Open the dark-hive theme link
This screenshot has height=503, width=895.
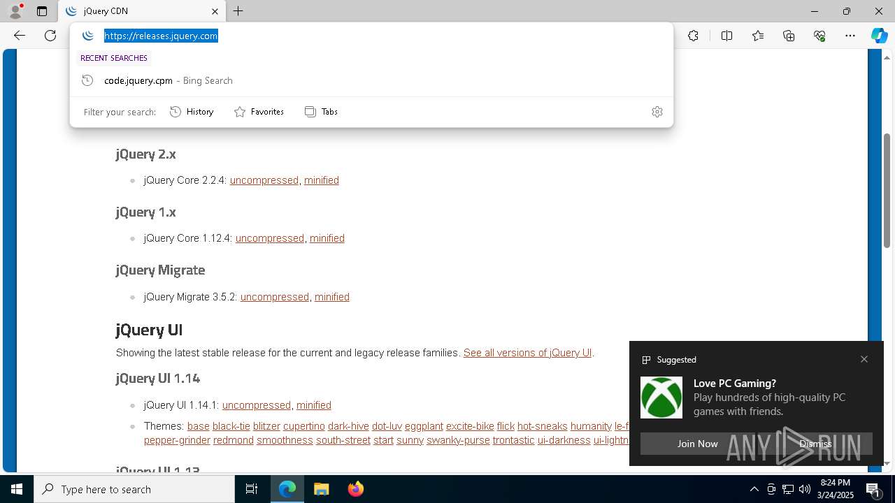[348, 426]
